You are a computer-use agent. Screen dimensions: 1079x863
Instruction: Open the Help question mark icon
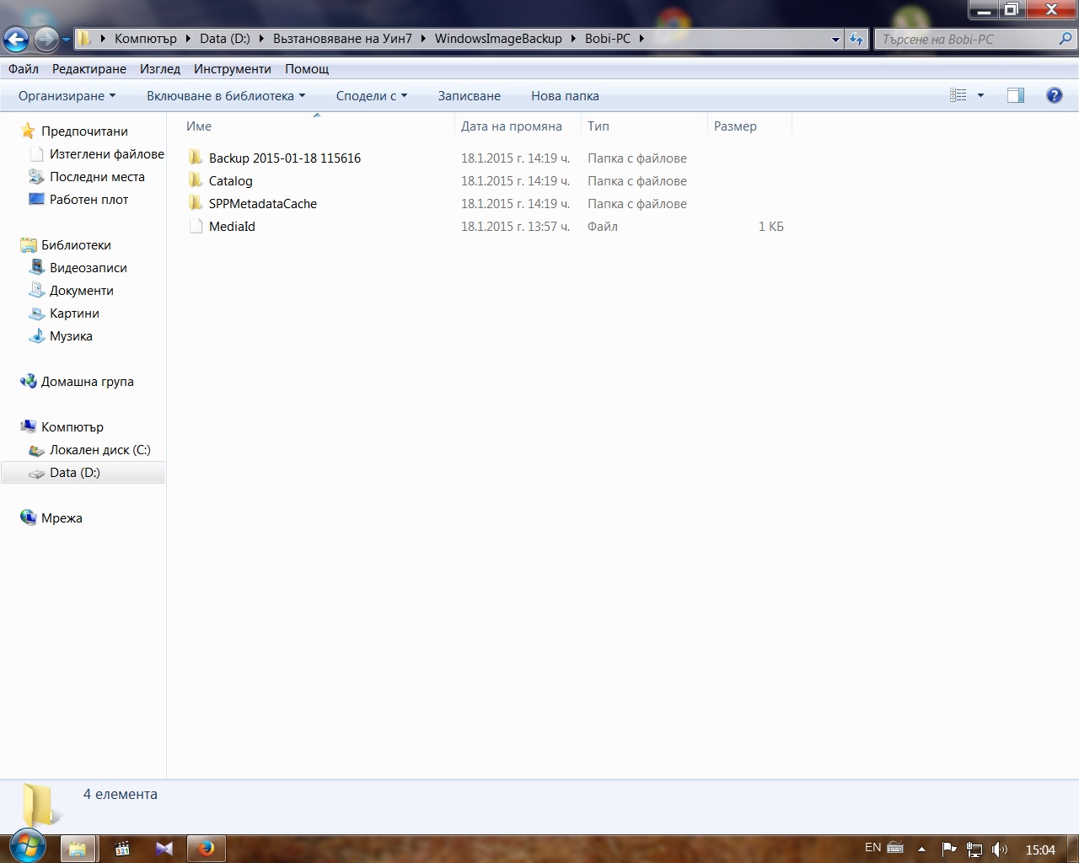[1054, 95]
